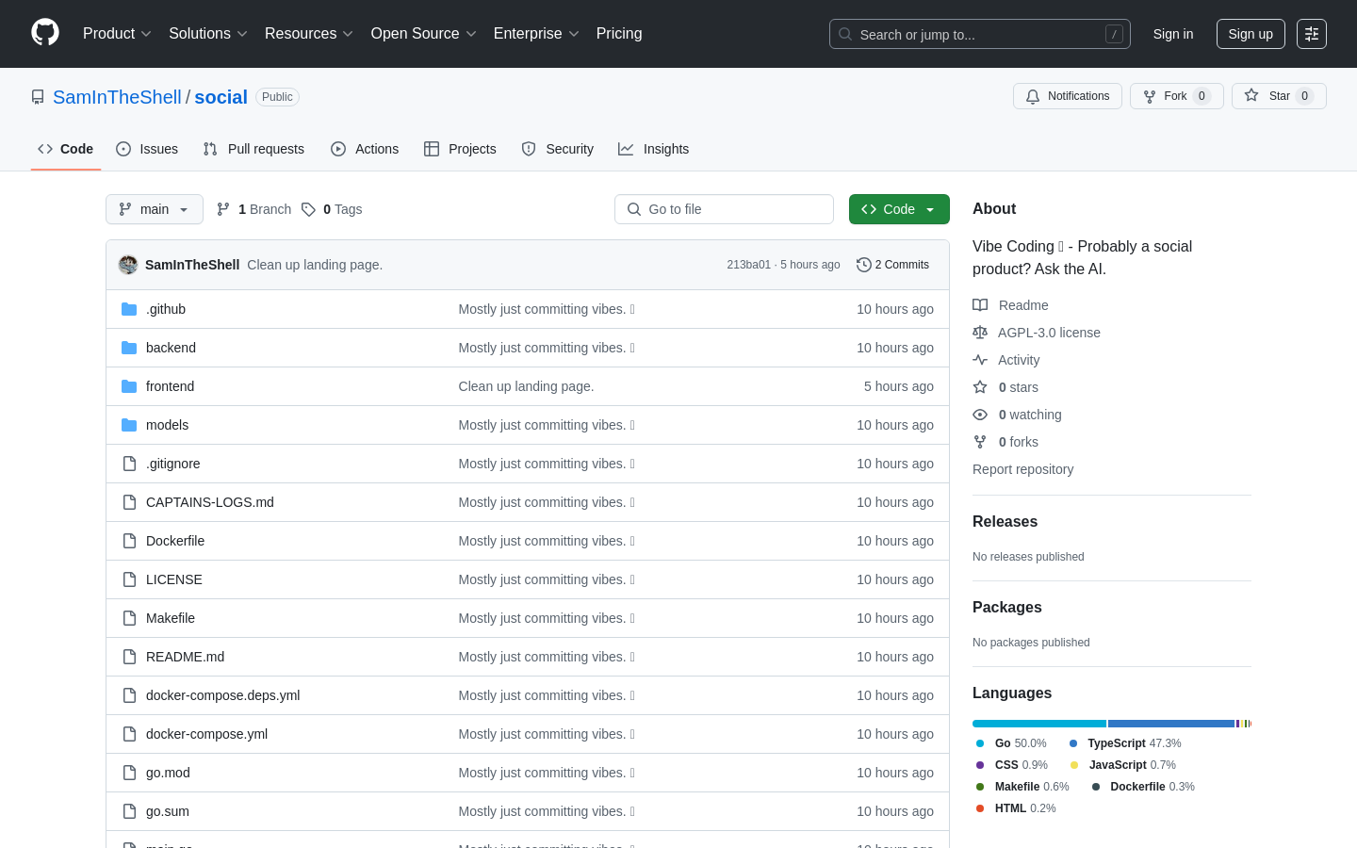Screen dimensions: 1357x848
Task: Click the tag icon next to Tags
Action: pos(308,209)
